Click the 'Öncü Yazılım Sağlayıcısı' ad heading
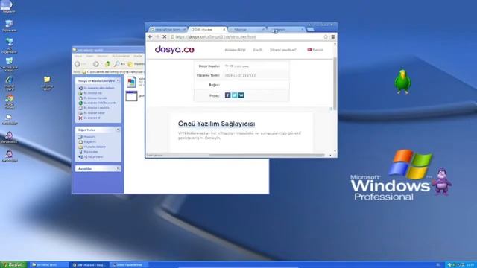This screenshot has height=268, width=477. click(217, 124)
